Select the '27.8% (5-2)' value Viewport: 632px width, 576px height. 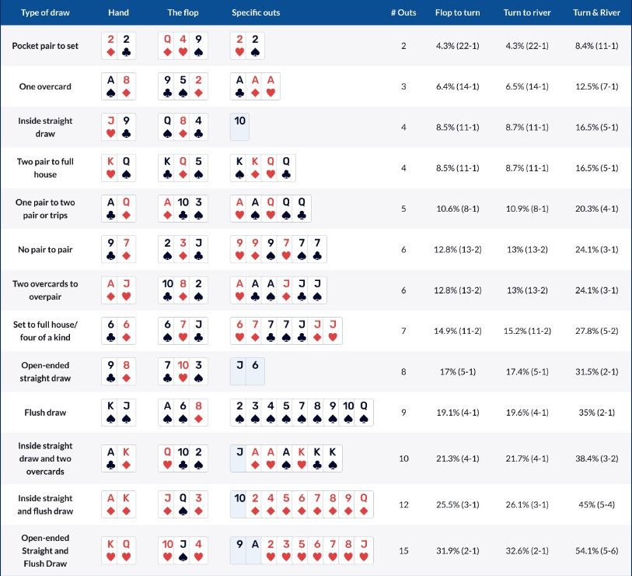pyautogui.click(x=596, y=331)
